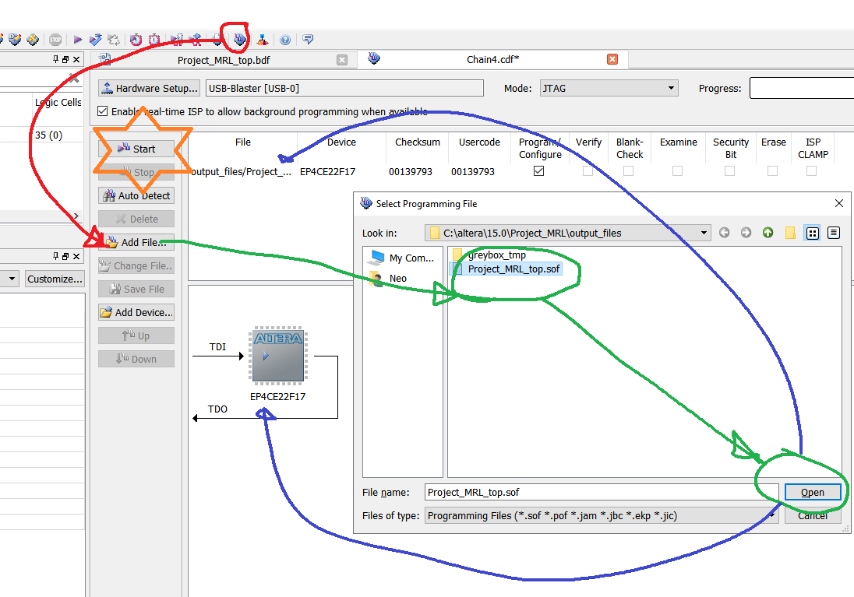Close the Chain4.cdf tab
854x597 pixels.
(612, 59)
